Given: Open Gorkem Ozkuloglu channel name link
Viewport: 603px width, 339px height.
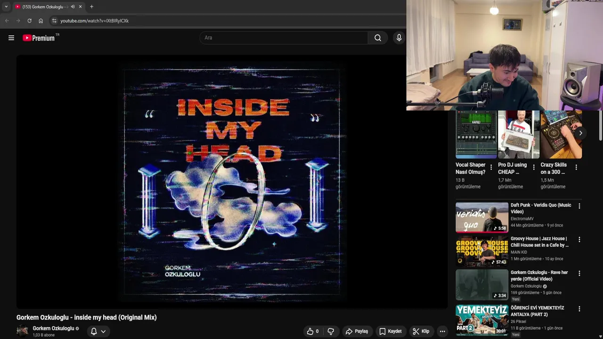Looking at the screenshot, I should pos(53,328).
